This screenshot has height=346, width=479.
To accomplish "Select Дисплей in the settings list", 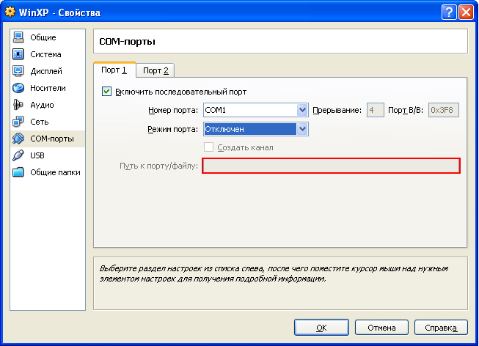I will coord(48,71).
